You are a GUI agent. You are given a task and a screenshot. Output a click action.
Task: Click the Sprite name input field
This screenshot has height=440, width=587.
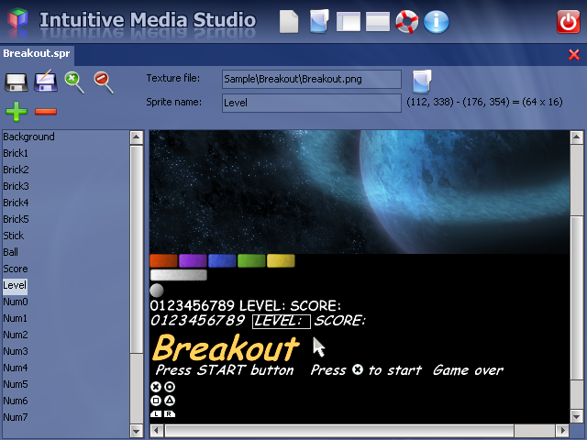pyautogui.click(x=312, y=103)
